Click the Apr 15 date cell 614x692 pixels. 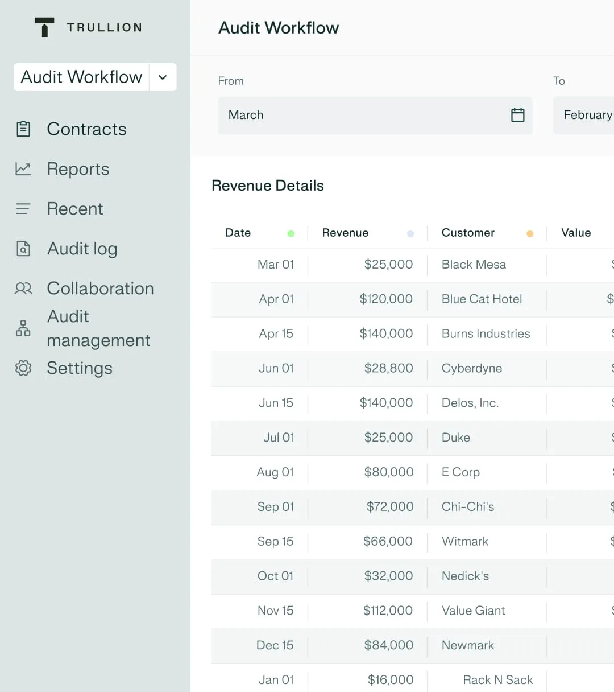tap(276, 334)
